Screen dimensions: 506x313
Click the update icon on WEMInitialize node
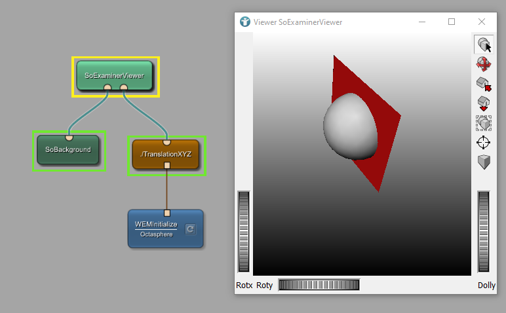pyautogui.click(x=189, y=229)
